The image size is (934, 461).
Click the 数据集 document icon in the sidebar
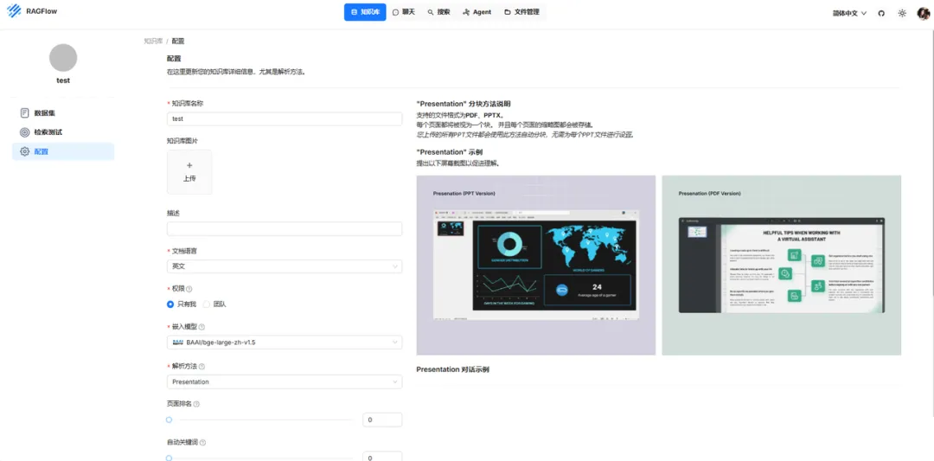click(24, 112)
